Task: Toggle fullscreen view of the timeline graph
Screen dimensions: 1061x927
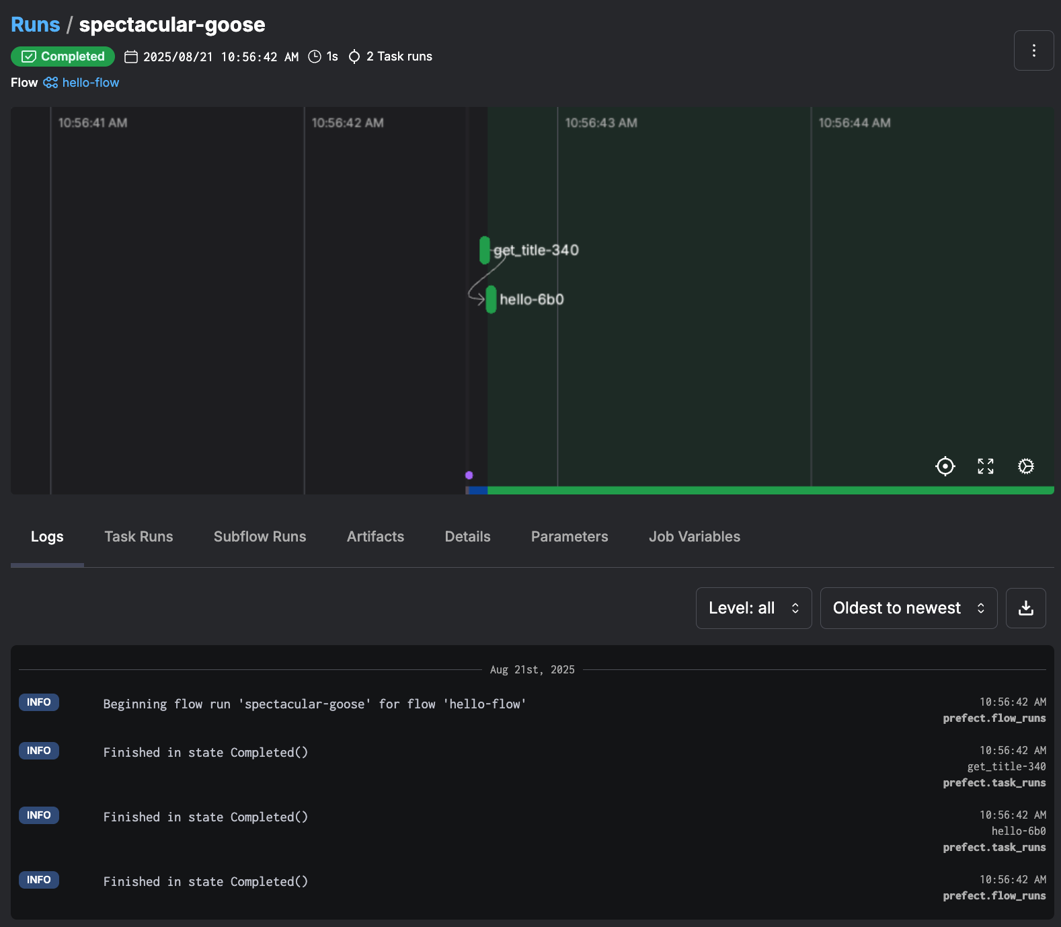Action: [x=985, y=466]
